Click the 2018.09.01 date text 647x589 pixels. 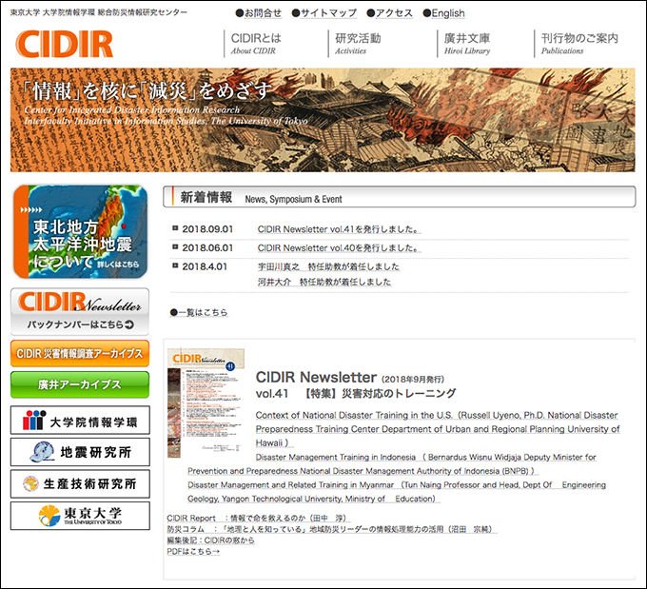point(207,229)
